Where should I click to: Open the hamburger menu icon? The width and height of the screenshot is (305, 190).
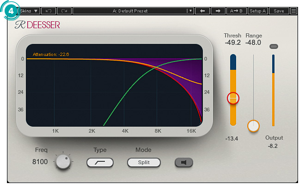(x=293, y=11)
